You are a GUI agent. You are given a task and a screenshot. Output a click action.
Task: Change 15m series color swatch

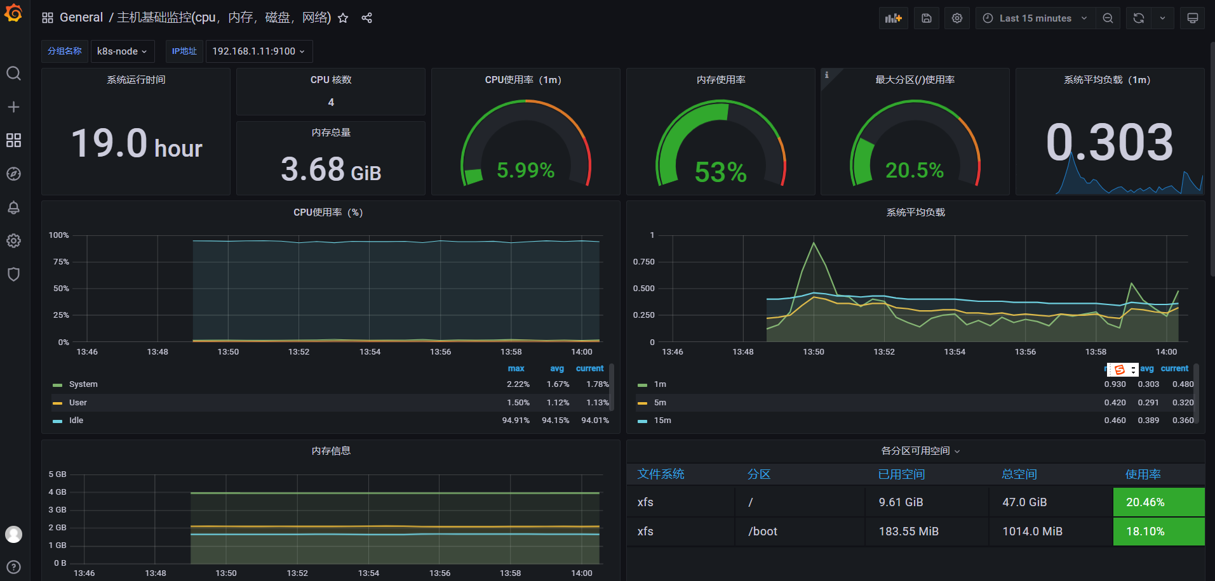(642, 421)
